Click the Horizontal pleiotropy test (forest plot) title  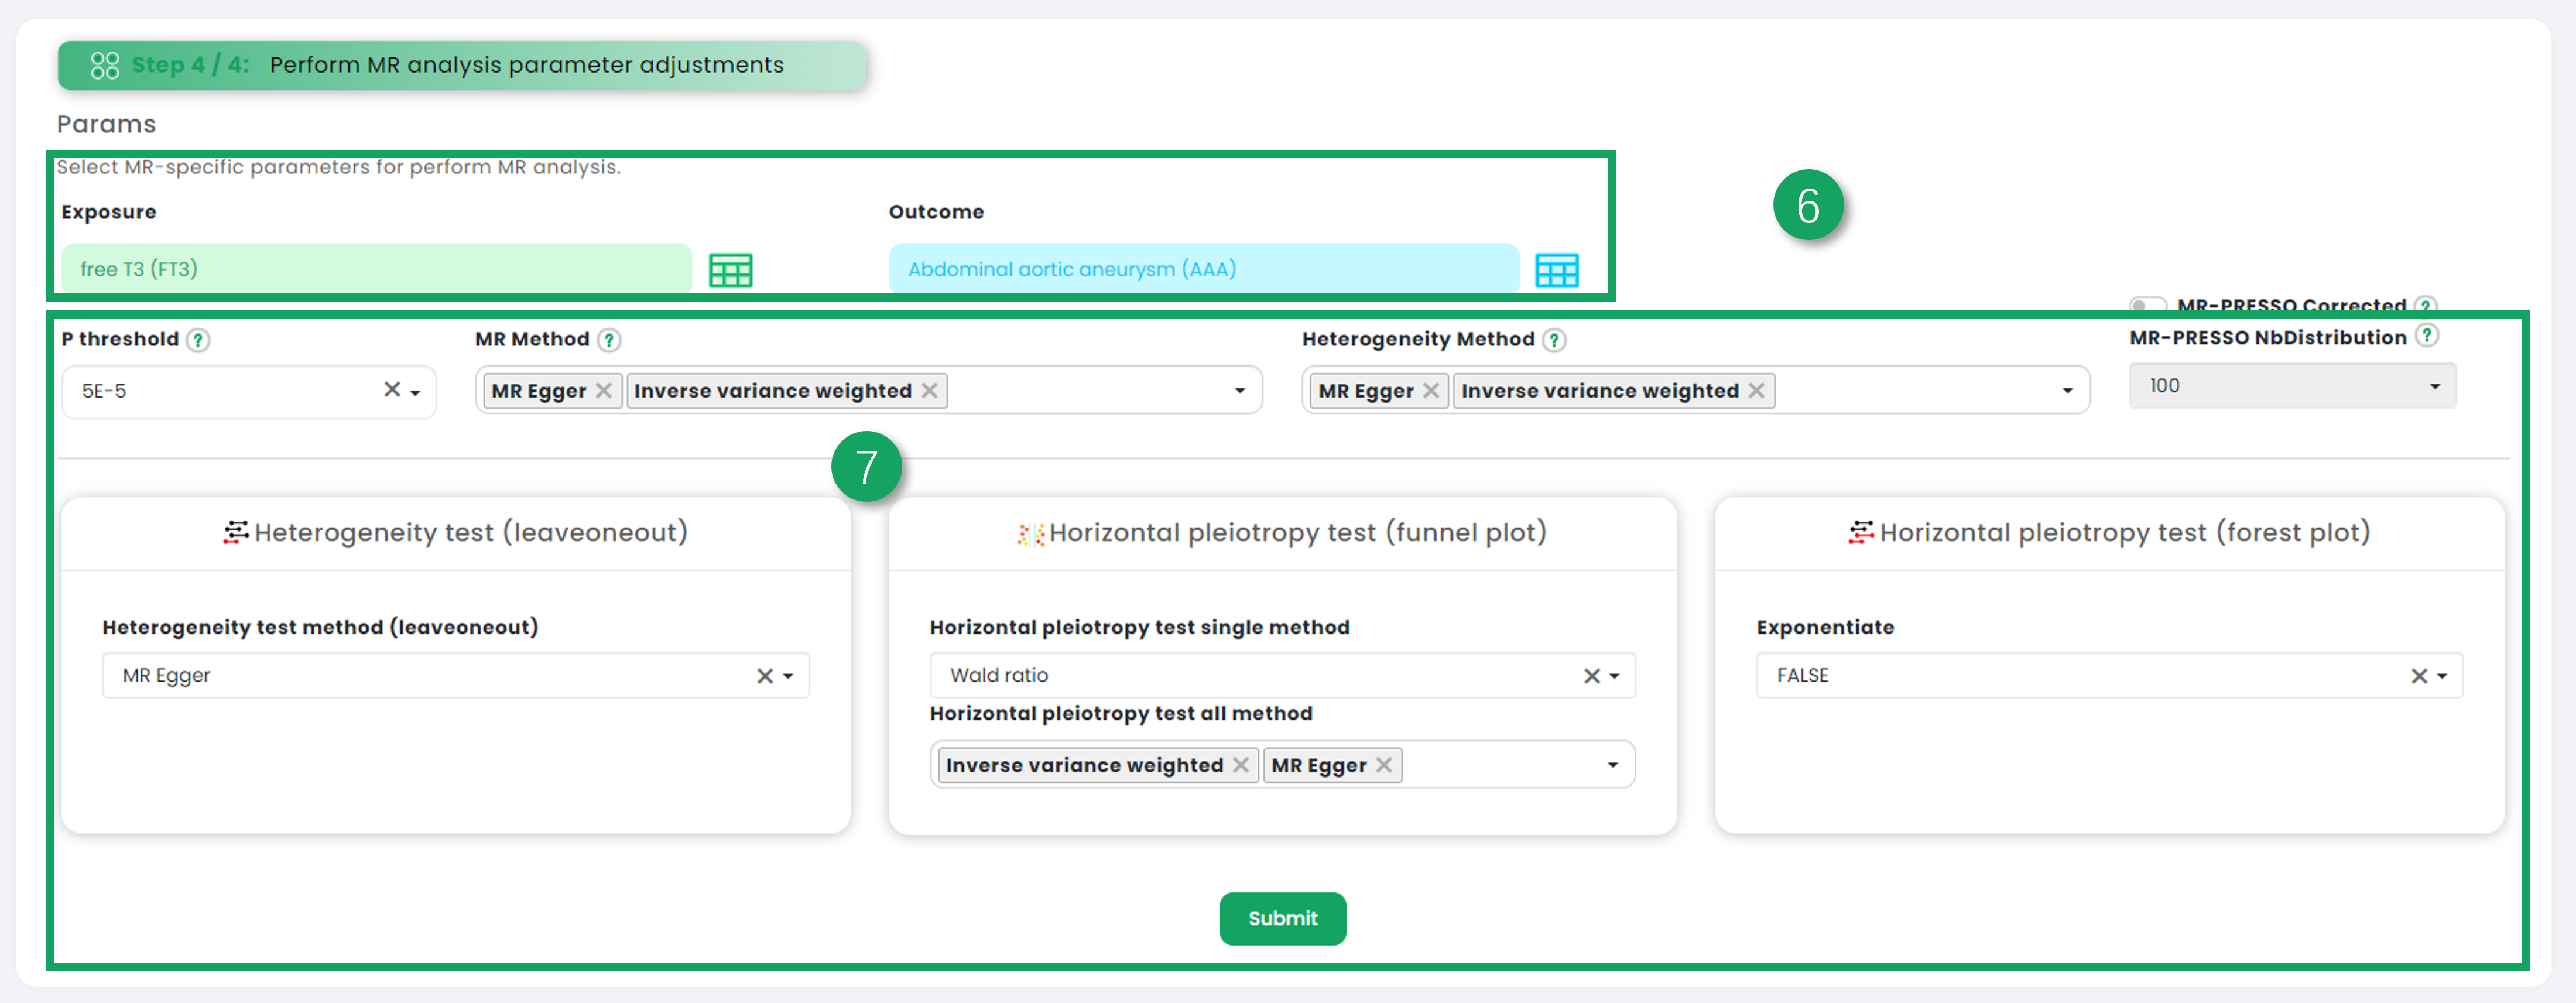pos(2125,532)
